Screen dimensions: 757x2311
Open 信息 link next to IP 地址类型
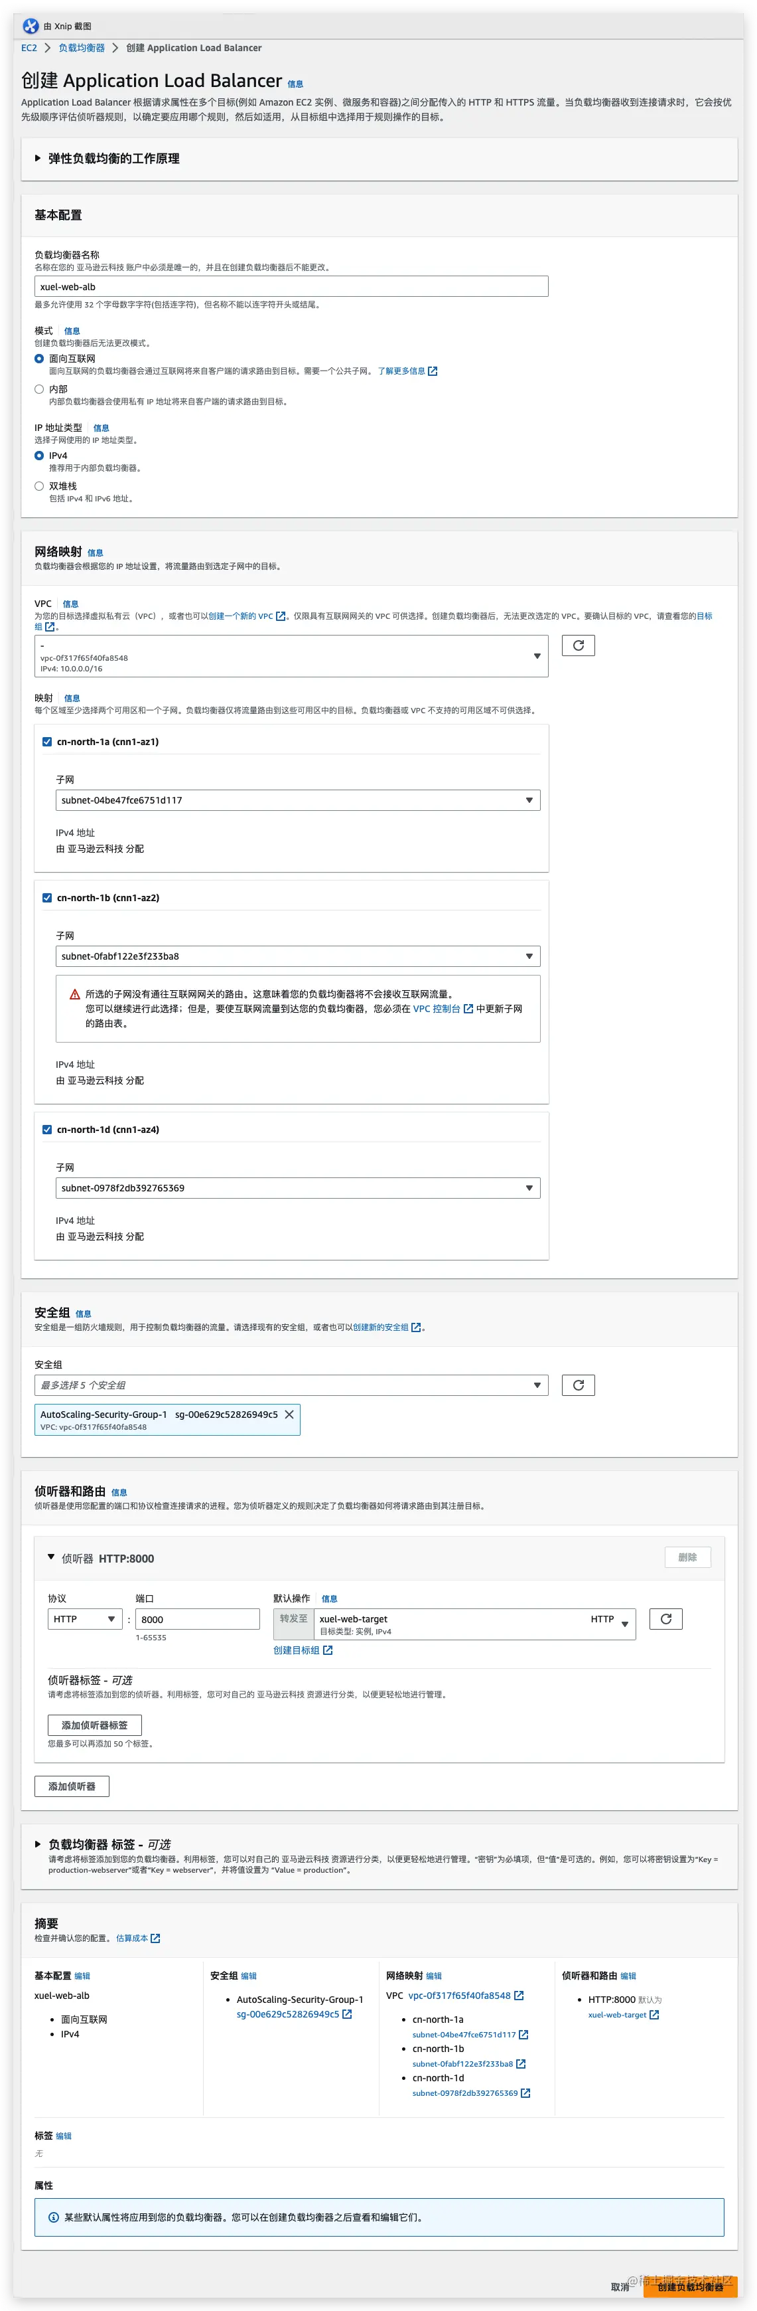click(102, 428)
